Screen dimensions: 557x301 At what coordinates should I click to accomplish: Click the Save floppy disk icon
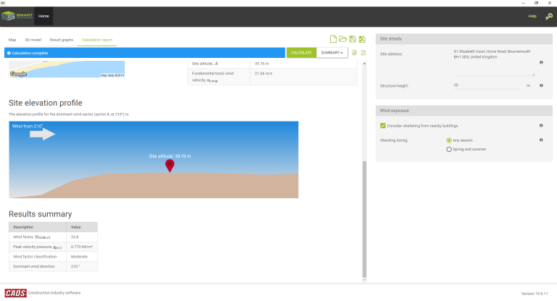352,40
